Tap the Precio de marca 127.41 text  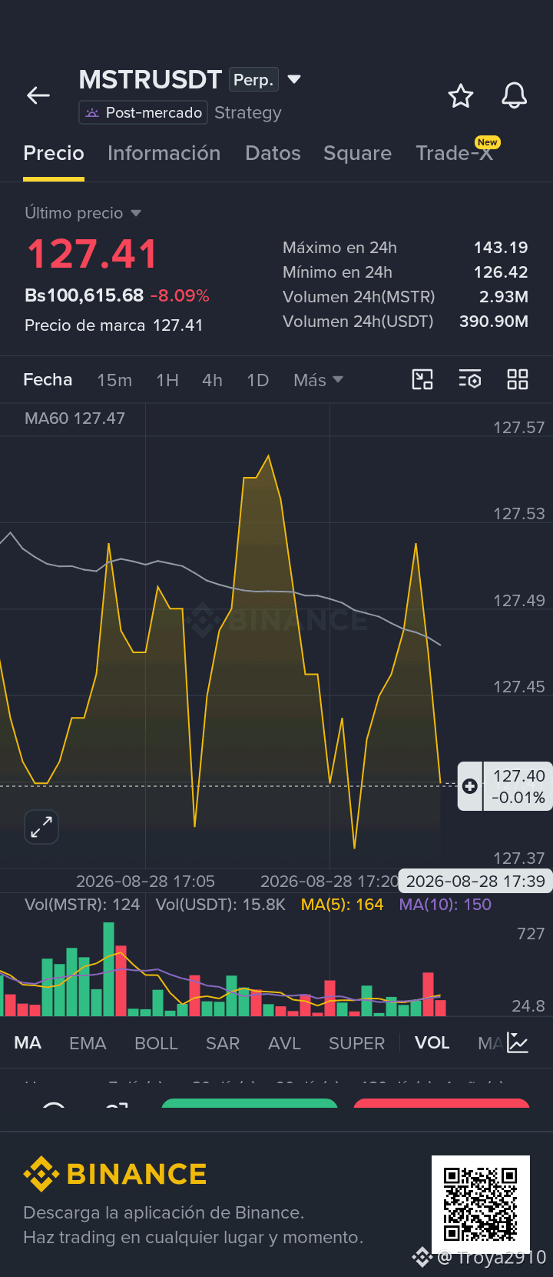[x=114, y=325]
